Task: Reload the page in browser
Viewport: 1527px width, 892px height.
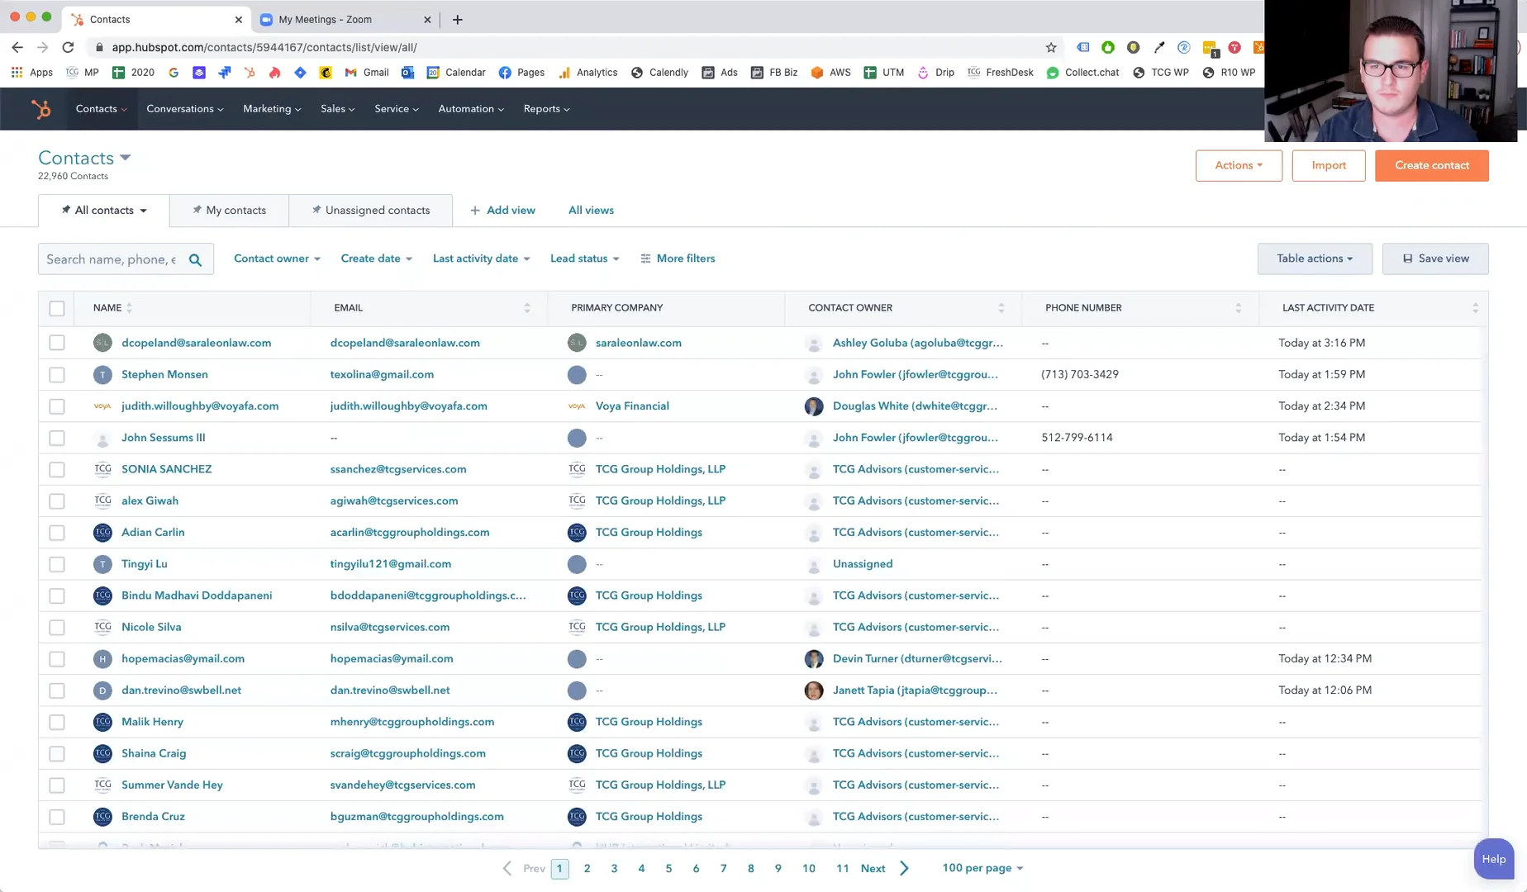Action: [69, 48]
